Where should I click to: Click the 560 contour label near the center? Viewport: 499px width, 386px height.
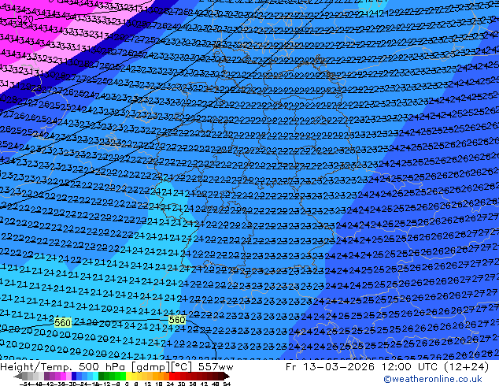pos(176,320)
